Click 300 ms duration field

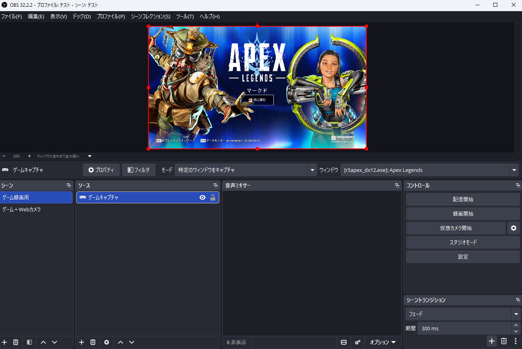464,328
